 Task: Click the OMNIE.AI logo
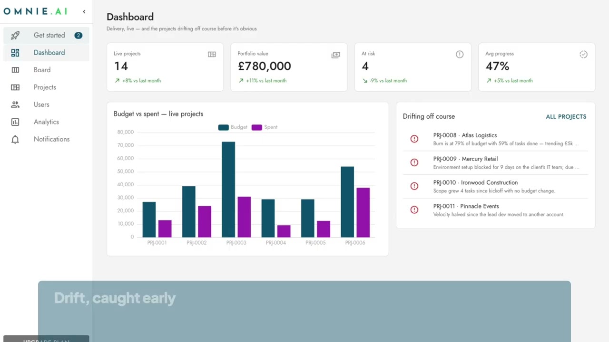click(36, 11)
